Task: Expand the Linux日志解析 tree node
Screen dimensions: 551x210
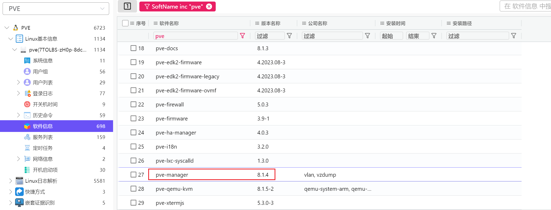Action: (10, 181)
